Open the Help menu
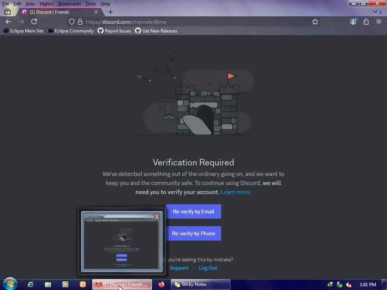 pos(105,4)
